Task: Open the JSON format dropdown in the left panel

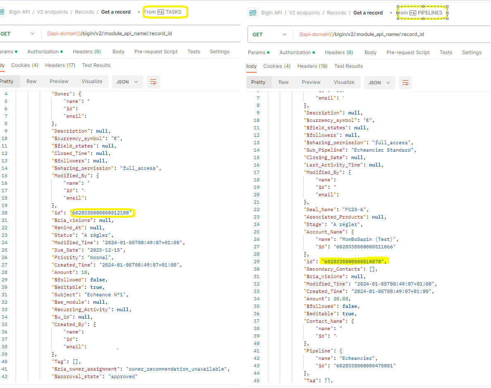Action: tap(127, 82)
